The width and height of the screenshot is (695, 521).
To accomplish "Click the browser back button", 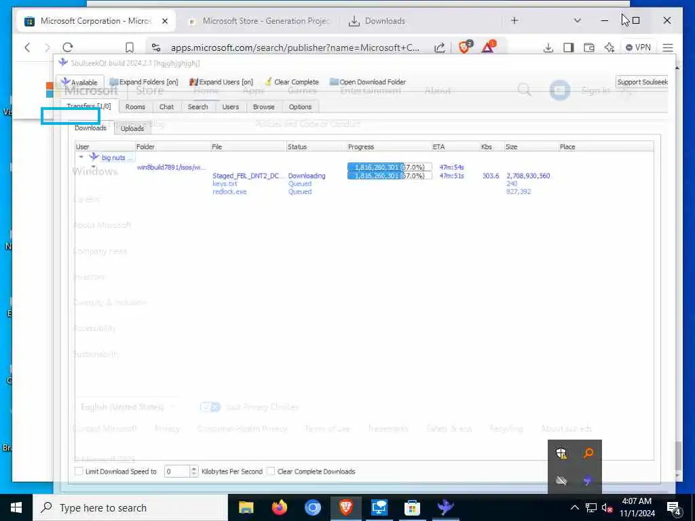I will point(27,47).
